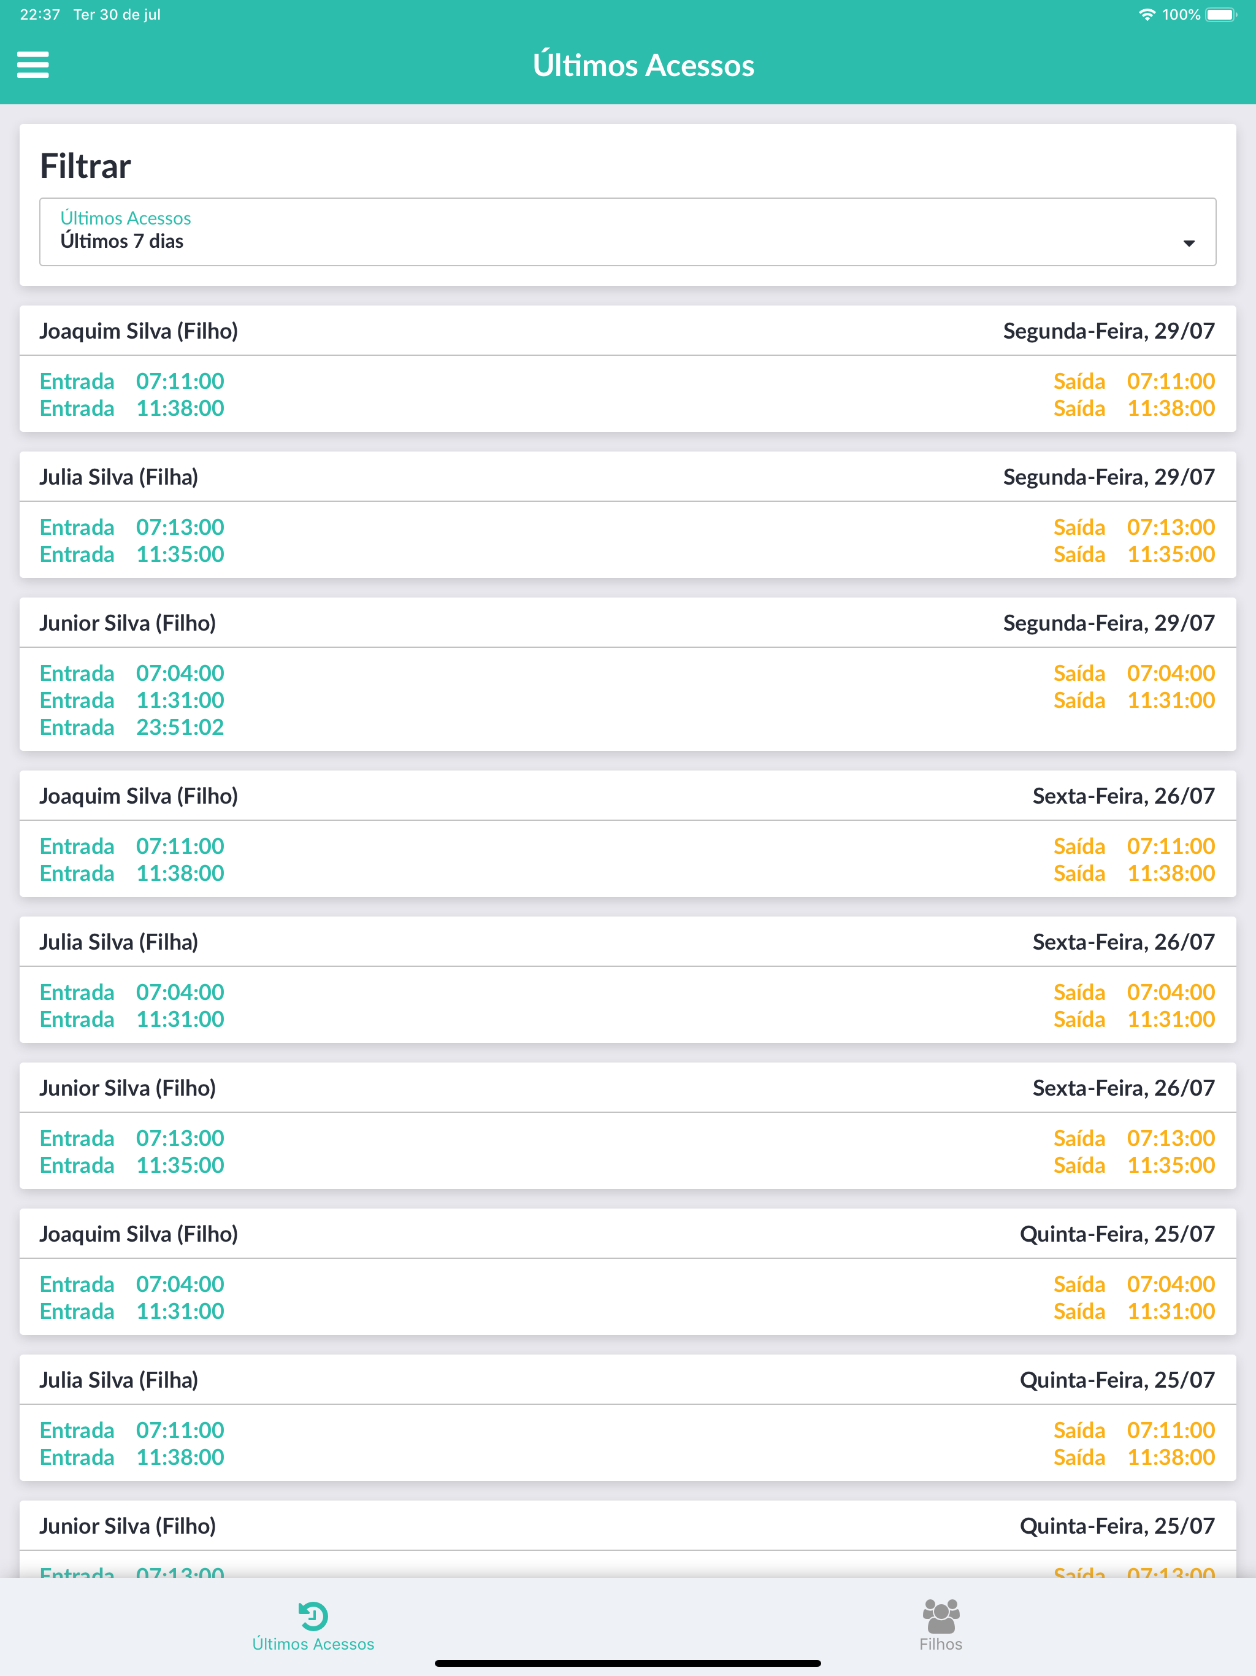The image size is (1256, 1676).
Task: Open the hamburger menu
Action: (x=33, y=65)
